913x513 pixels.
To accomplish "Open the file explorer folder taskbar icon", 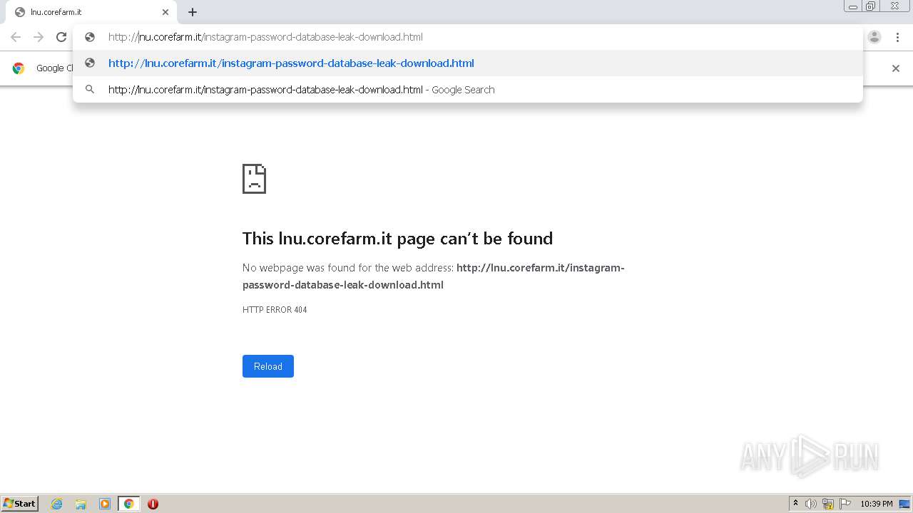I will tap(81, 504).
